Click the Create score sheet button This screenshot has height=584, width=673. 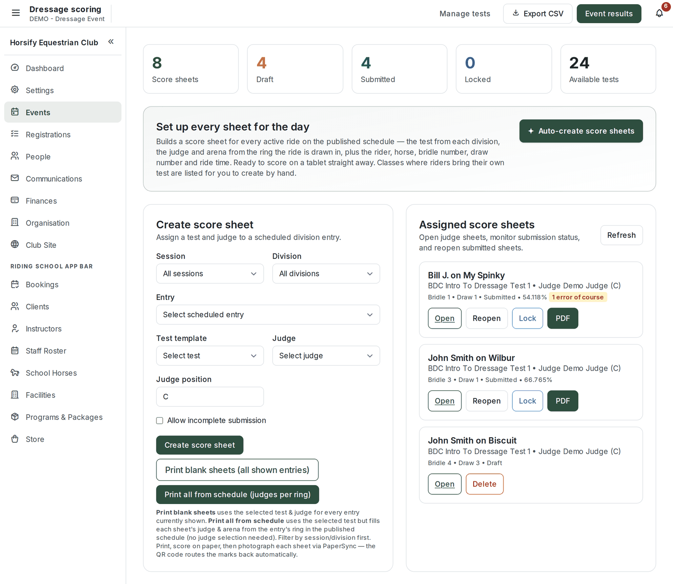pyautogui.click(x=199, y=445)
